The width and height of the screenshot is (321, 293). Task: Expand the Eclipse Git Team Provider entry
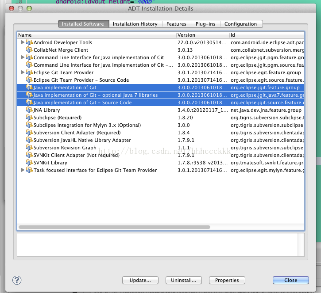click(x=23, y=72)
